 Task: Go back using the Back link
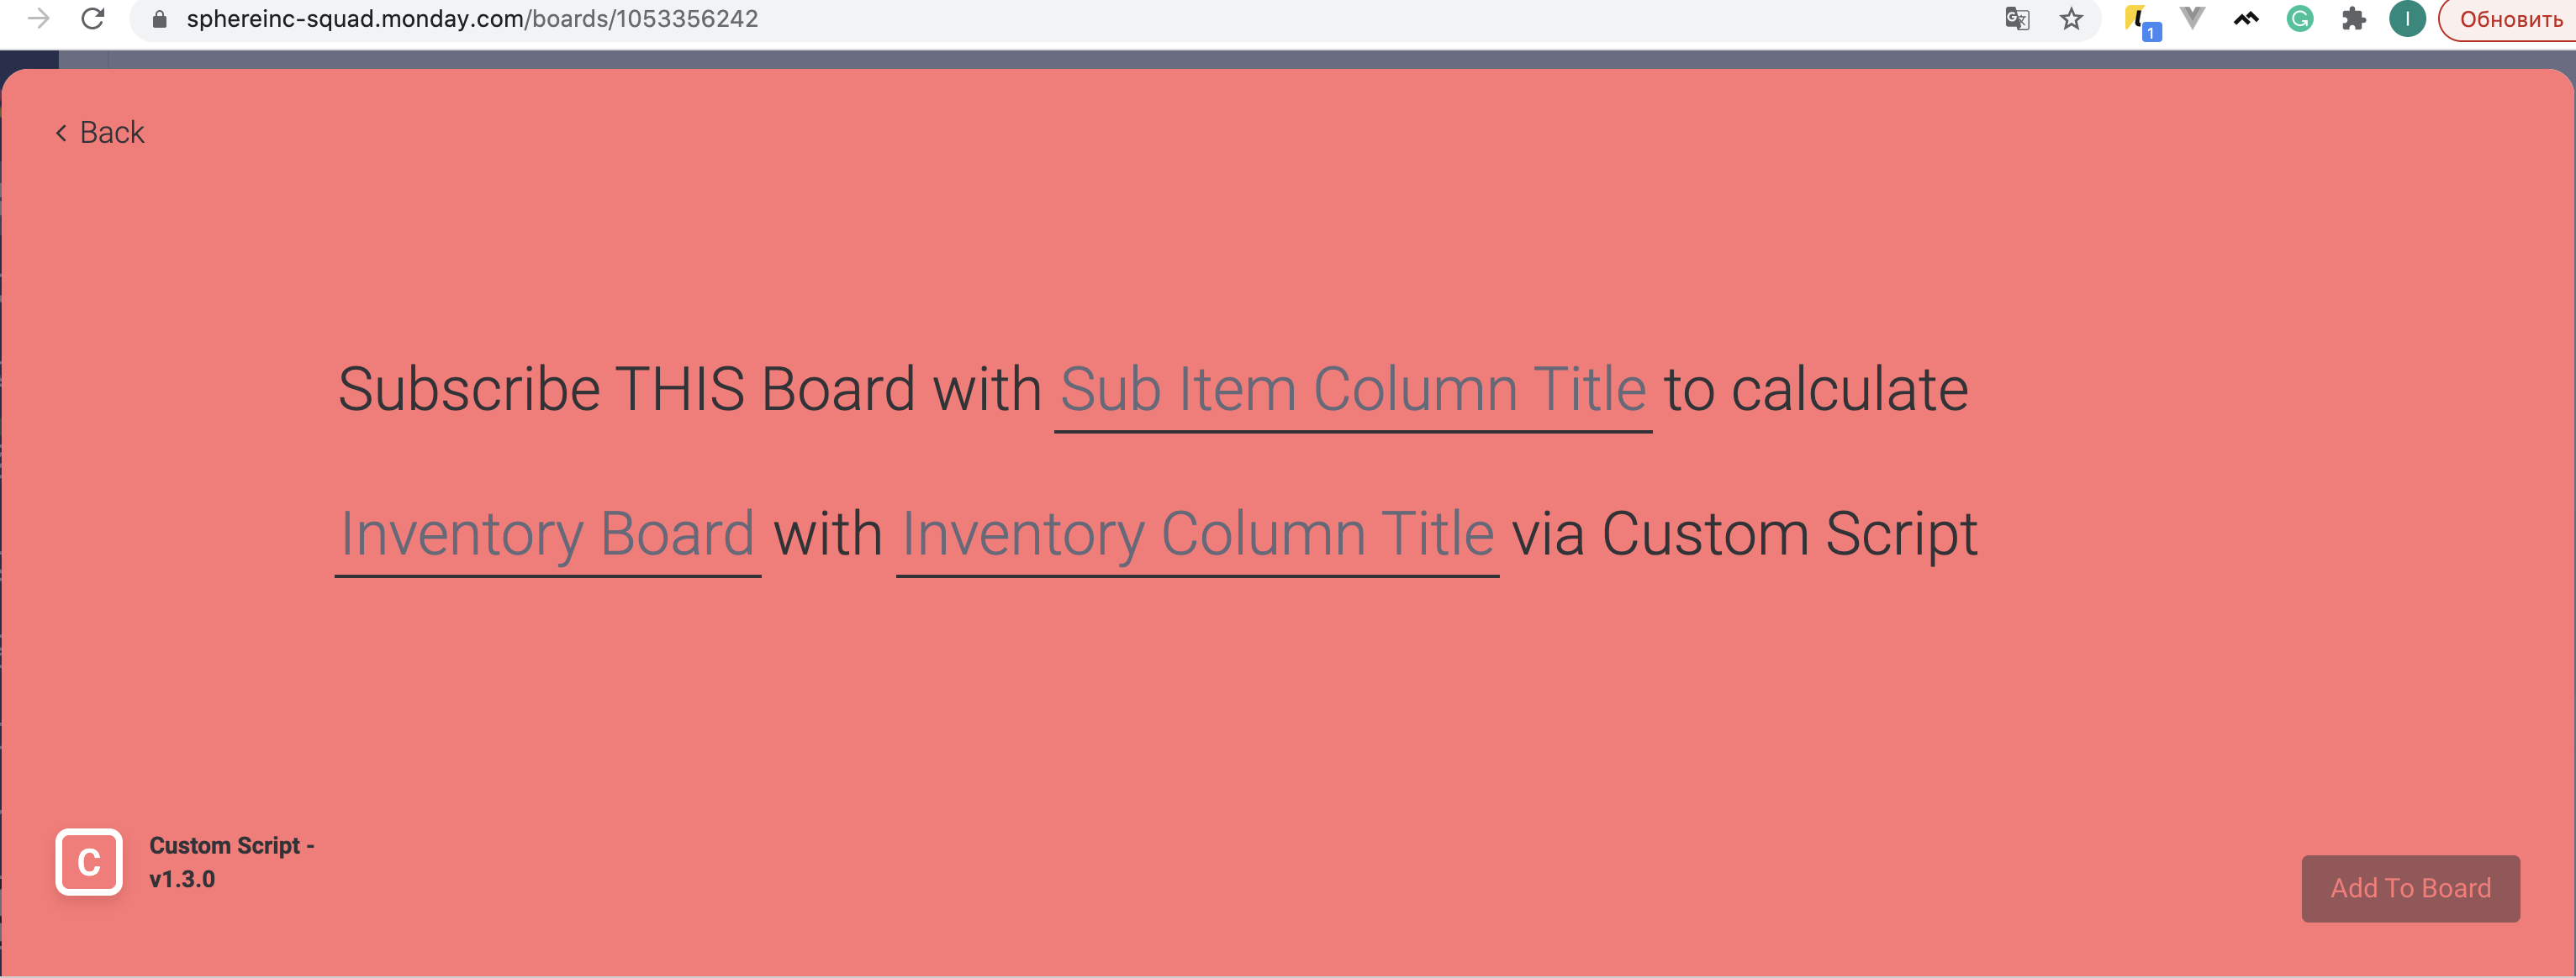[x=100, y=133]
